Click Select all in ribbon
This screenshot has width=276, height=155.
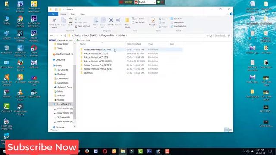point(176,19)
